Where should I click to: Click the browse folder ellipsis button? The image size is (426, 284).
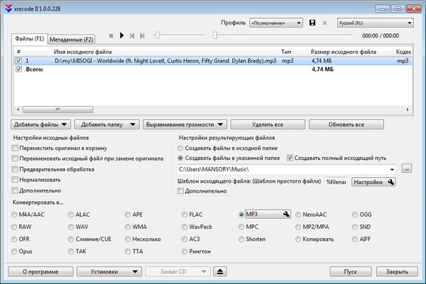pos(407,169)
